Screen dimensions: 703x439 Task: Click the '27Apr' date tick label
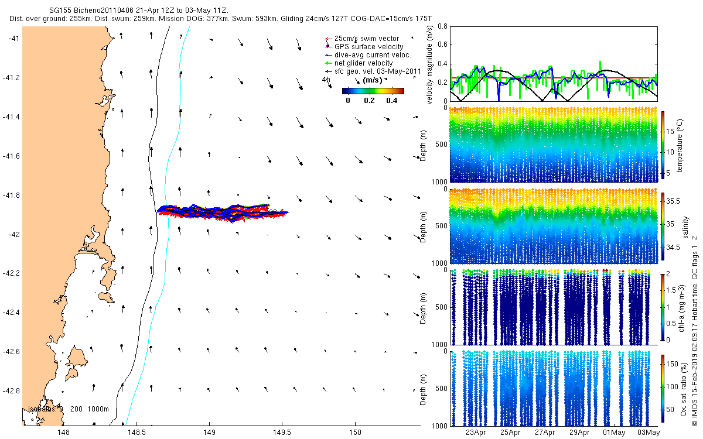(x=545, y=433)
